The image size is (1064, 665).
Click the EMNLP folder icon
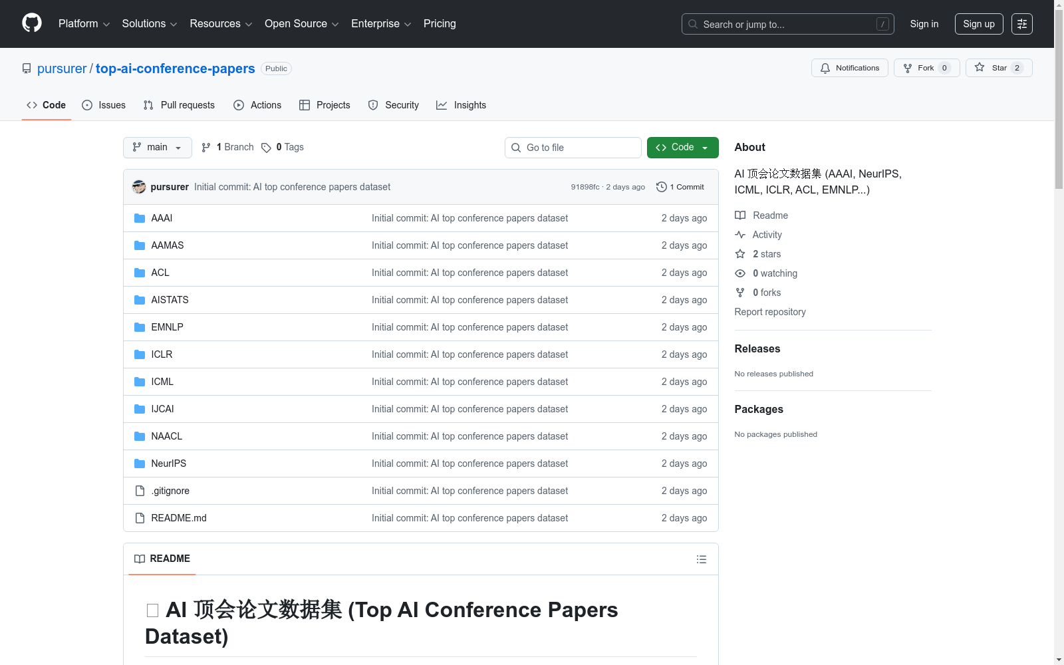140,327
